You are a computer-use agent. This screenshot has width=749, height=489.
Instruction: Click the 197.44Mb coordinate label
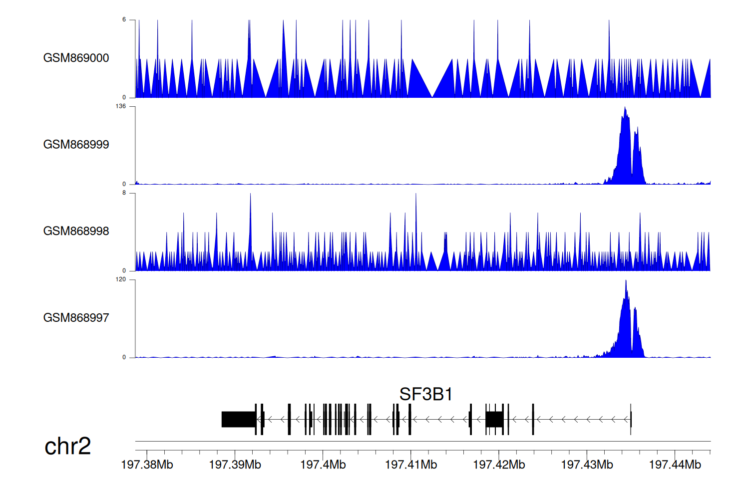(675, 465)
